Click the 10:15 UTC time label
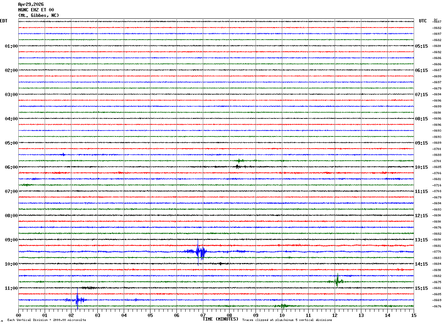Image resolution: width=443 pixels, height=325 pixels. tap(421, 167)
